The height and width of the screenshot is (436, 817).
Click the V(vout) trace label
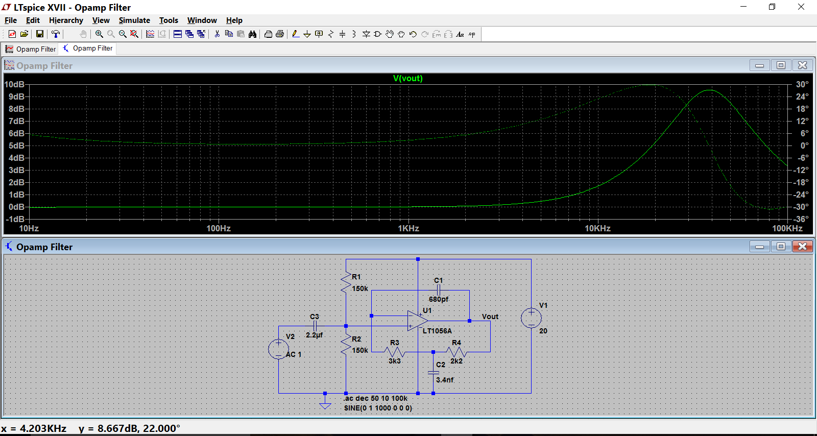coord(407,79)
